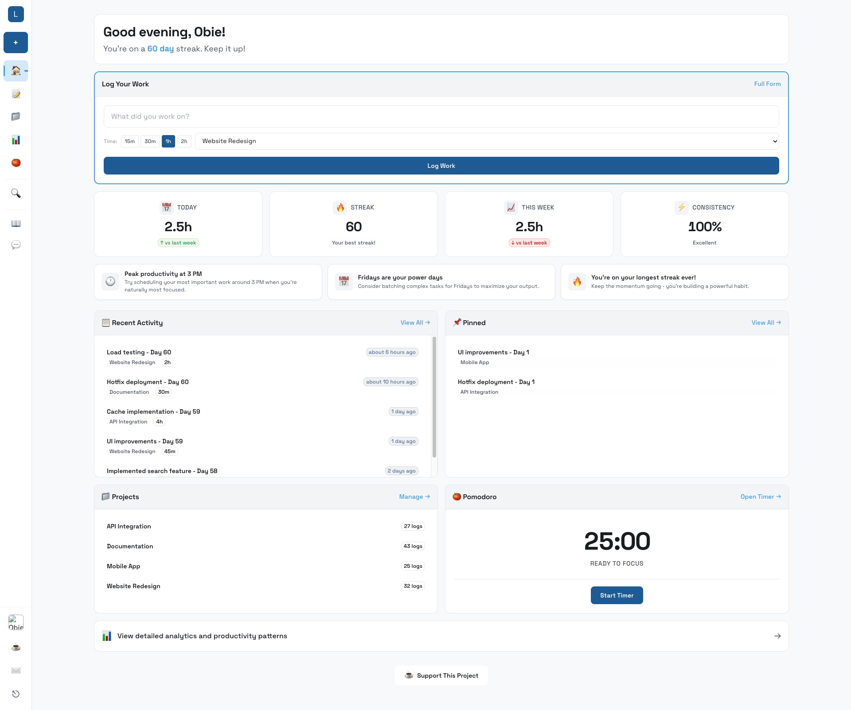Open contact via the envelope icon

pos(16,670)
